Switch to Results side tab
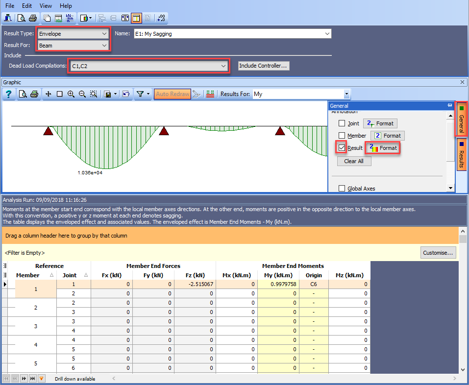 click(x=462, y=154)
